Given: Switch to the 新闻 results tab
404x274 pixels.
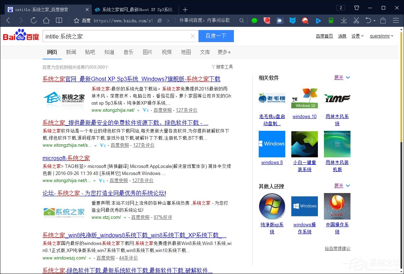Looking at the screenshot, I should click(x=71, y=52).
